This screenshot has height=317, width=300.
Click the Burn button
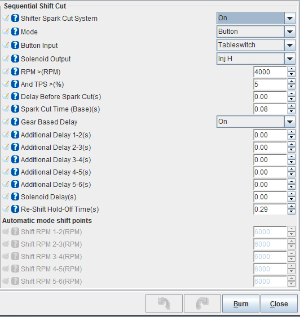(x=241, y=303)
